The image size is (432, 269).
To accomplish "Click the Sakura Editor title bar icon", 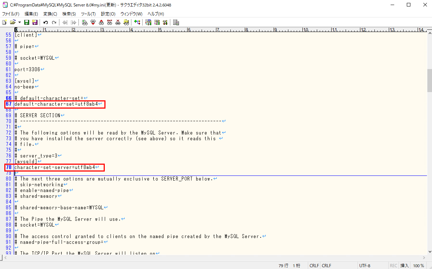I will (5, 5).
